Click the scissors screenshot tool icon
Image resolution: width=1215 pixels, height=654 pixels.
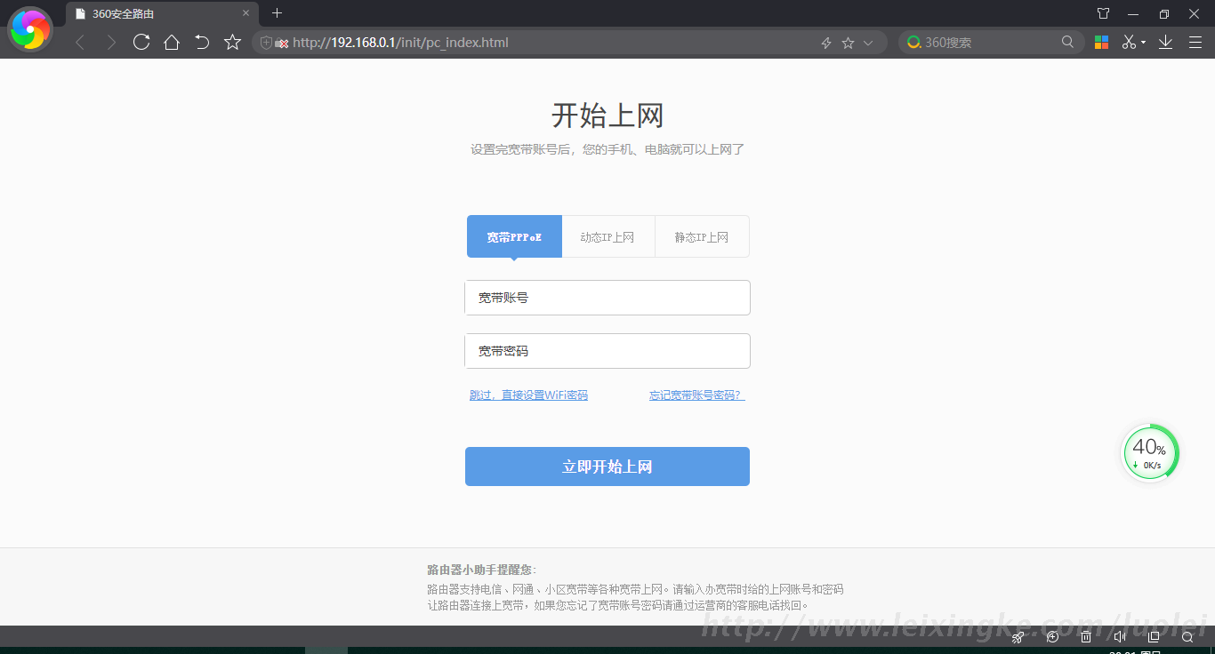tap(1129, 42)
